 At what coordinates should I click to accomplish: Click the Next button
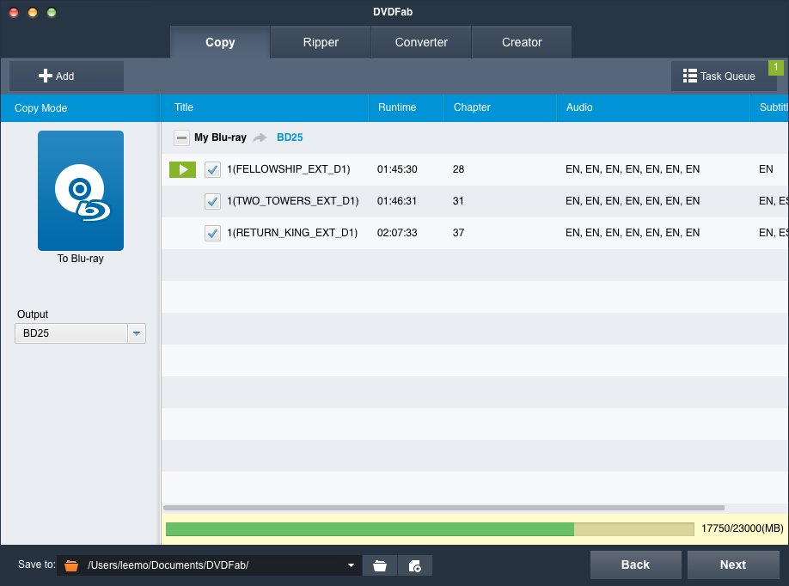(x=733, y=565)
